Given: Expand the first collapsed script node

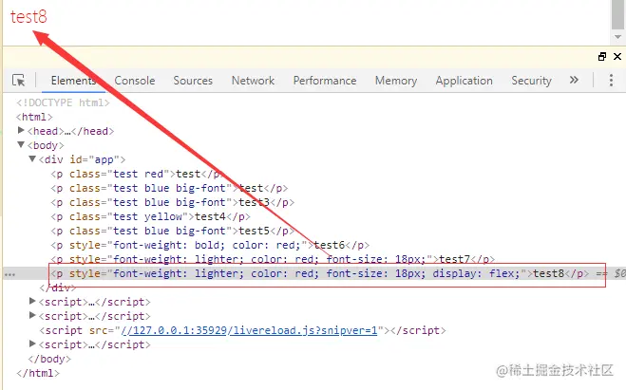Looking at the screenshot, I should 34,301.
